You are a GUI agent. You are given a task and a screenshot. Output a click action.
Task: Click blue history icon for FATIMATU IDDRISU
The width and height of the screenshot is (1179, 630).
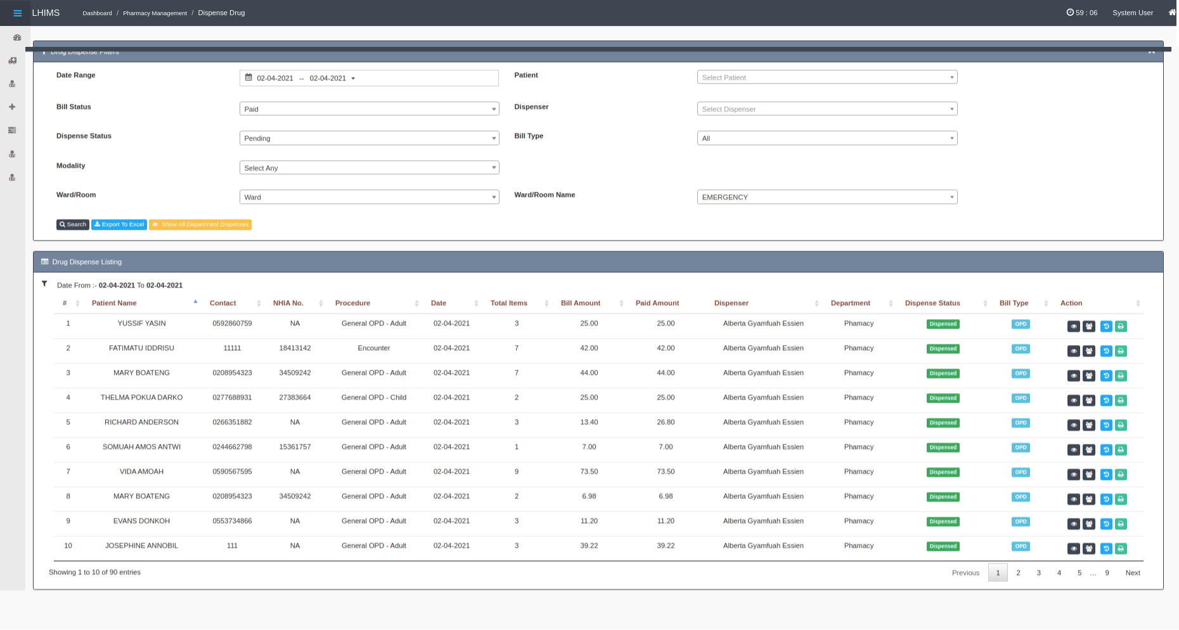[x=1106, y=351]
